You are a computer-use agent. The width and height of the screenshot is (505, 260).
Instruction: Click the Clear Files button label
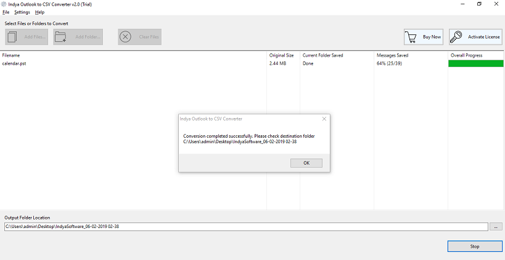149,37
